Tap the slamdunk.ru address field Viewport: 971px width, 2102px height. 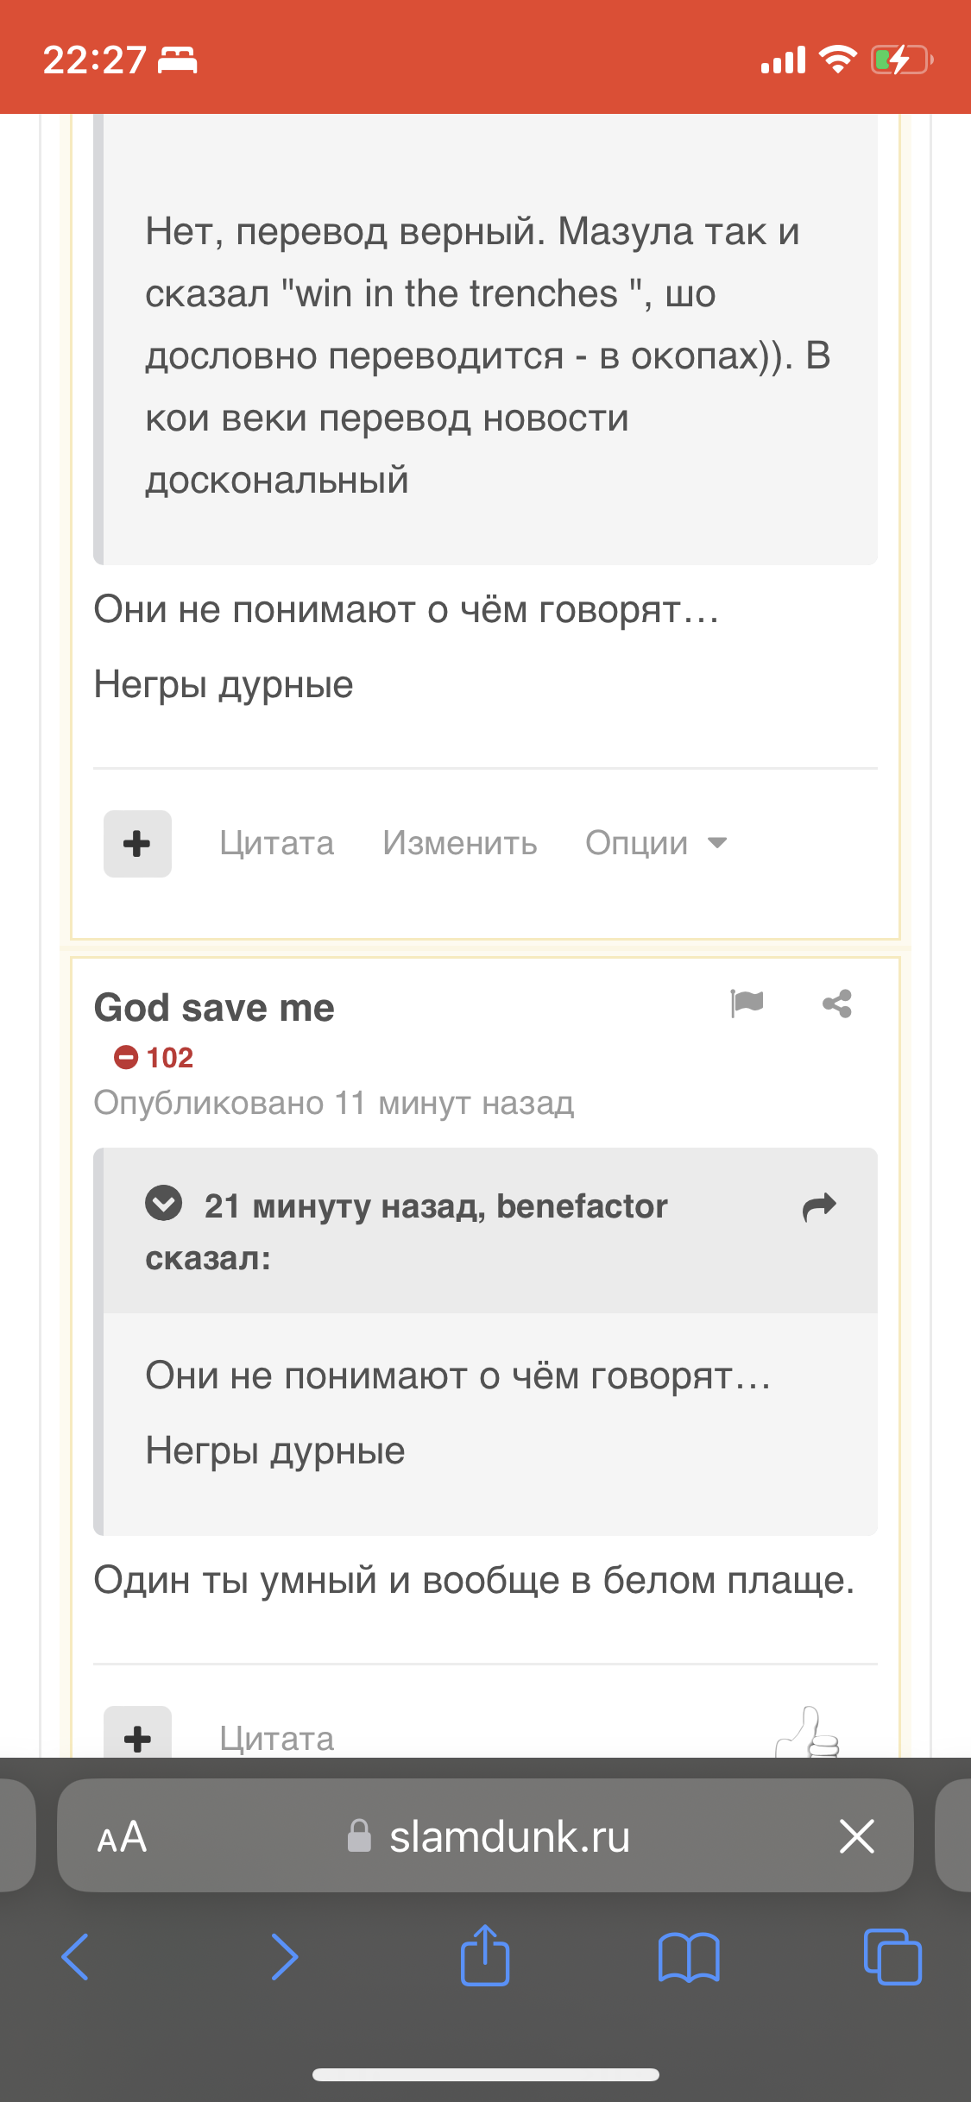coord(489,1836)
